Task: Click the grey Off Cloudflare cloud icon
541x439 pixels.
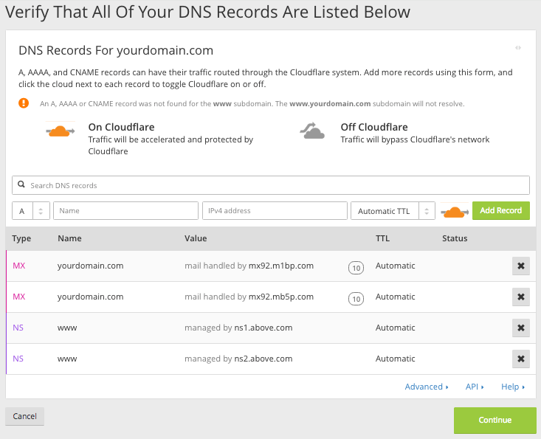Action: [x=312, y=131]
